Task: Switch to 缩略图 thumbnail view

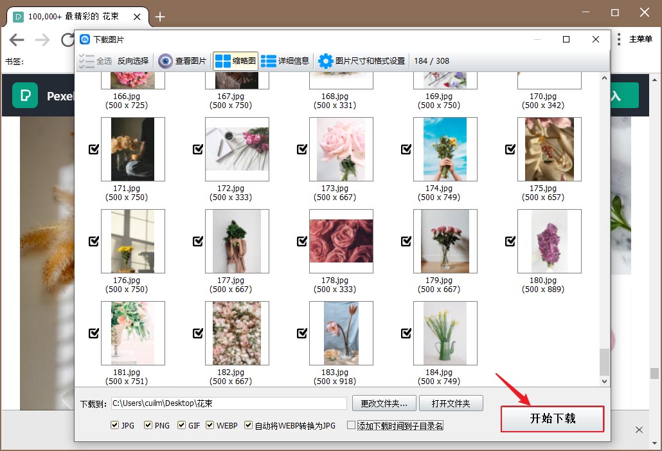Action: point(223,61)
